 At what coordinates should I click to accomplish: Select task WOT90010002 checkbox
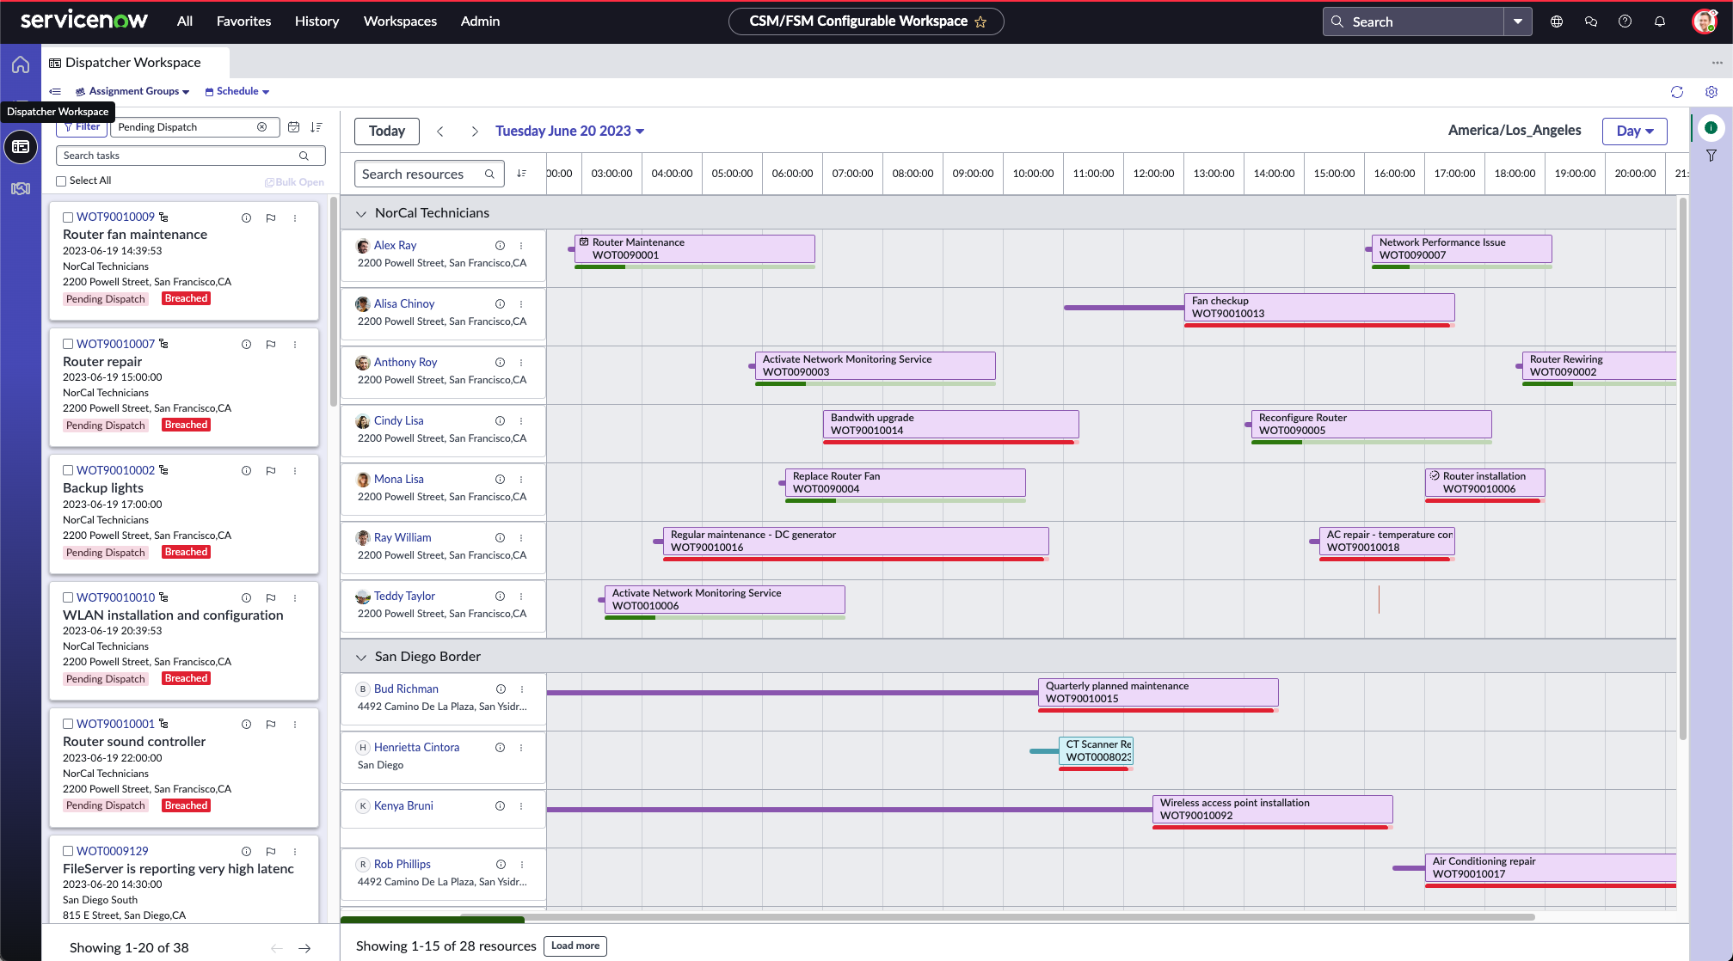[68, 470]
